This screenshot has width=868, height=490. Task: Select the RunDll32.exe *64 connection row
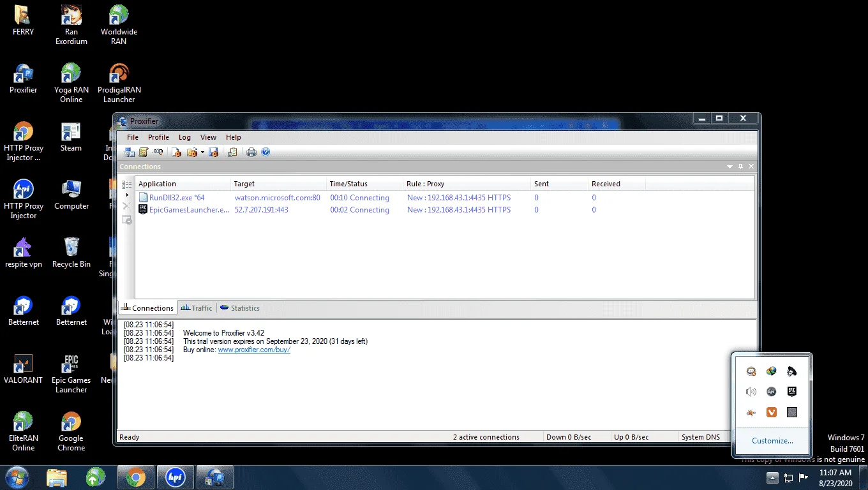445,198
